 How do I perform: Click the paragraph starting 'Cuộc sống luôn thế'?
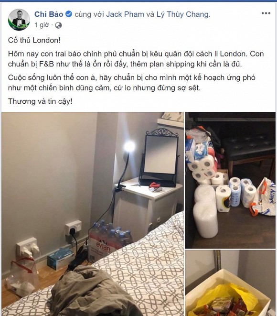pos(132,83)
